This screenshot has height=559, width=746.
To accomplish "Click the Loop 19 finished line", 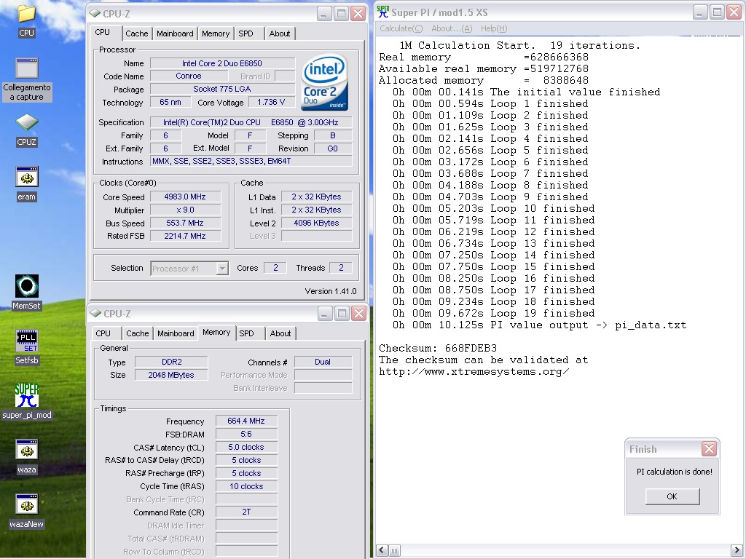I will [x=493, y=314].
